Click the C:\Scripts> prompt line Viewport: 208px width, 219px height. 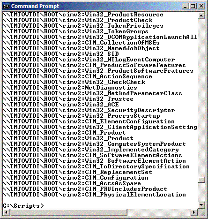(x=23, y=206)
